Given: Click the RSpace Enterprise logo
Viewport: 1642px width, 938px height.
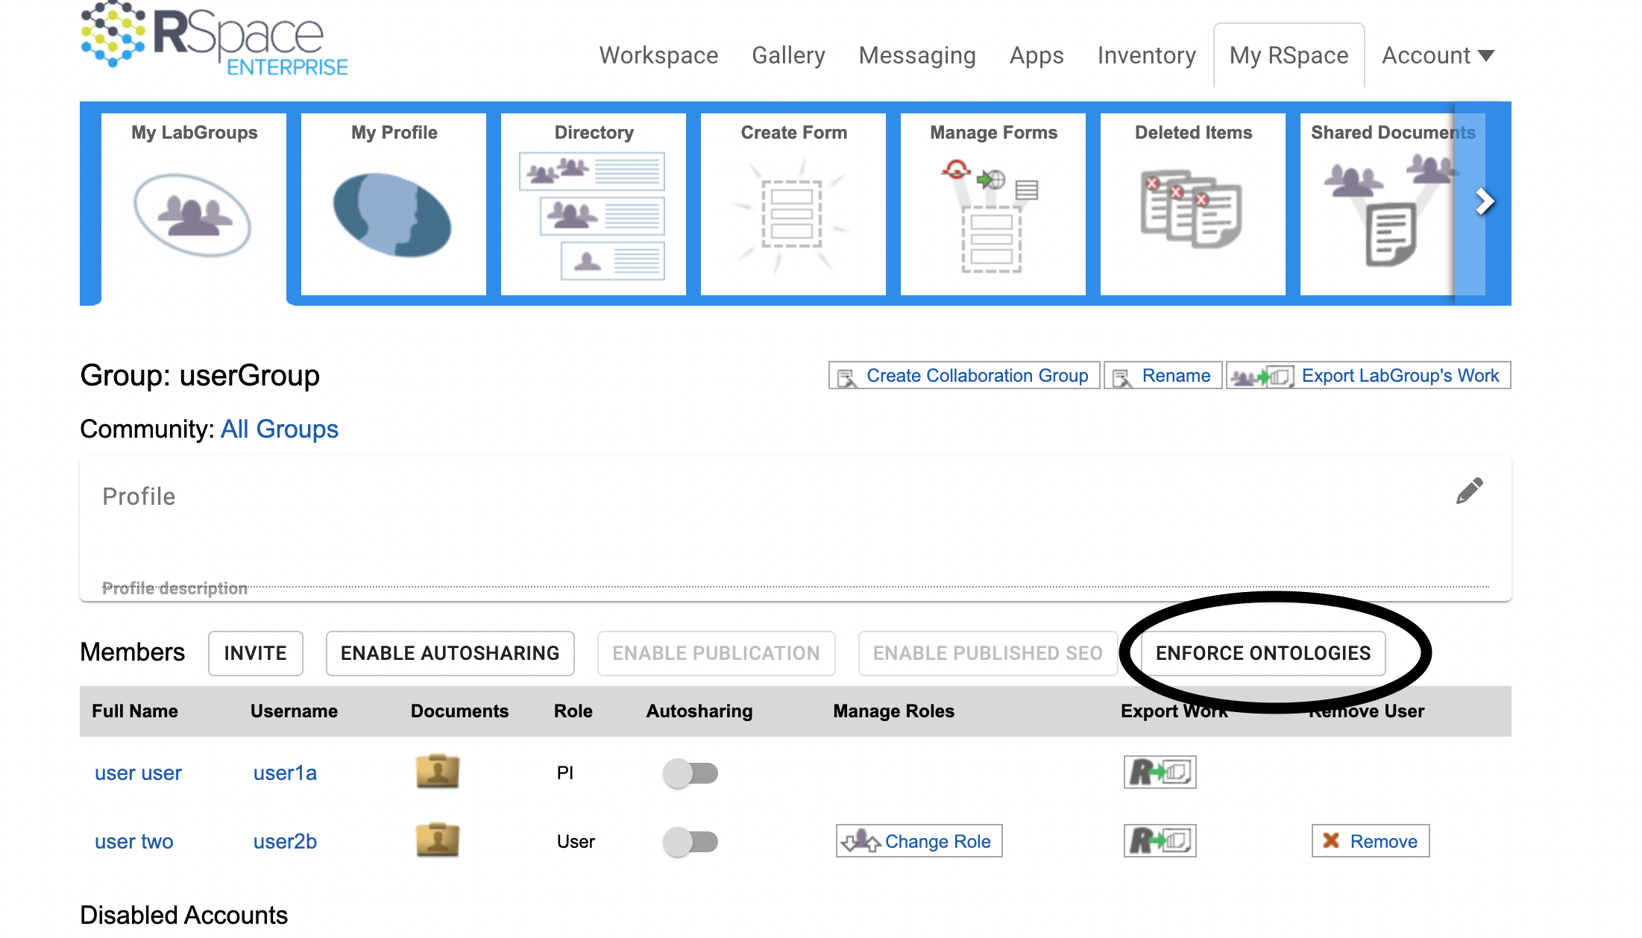Looking at the screenshot, I should pyautogui.click(x=215, y=37).
